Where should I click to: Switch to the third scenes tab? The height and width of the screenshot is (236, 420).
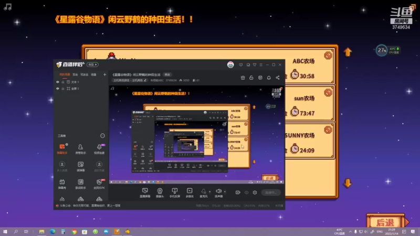pos(85,74)
